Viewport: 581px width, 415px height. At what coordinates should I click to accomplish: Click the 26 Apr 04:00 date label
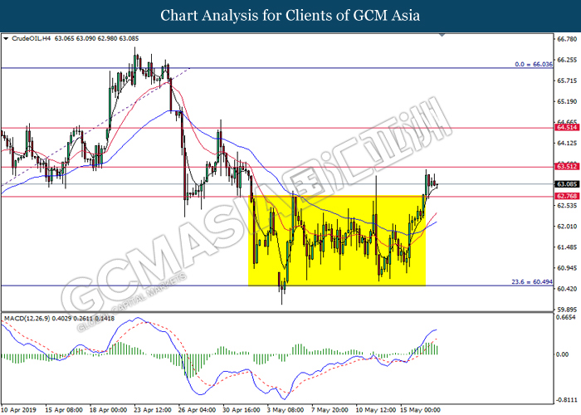[x=197, y=410]
